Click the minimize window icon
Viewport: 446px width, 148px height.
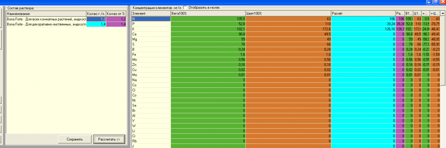427,2
